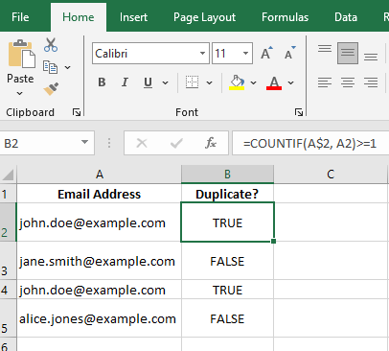Switch to the Formulas tab
Viewport: 389px width, 351px height.
coord(285,17)
